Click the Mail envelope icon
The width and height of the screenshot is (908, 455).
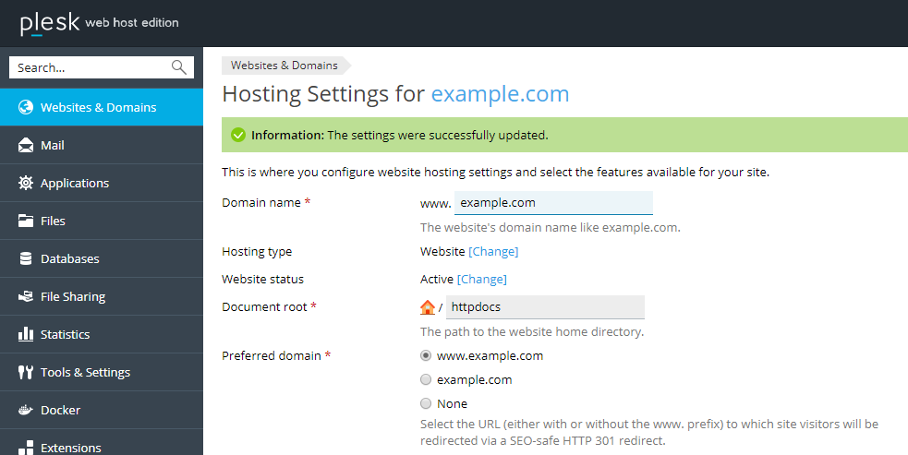(x=26, y=145)
